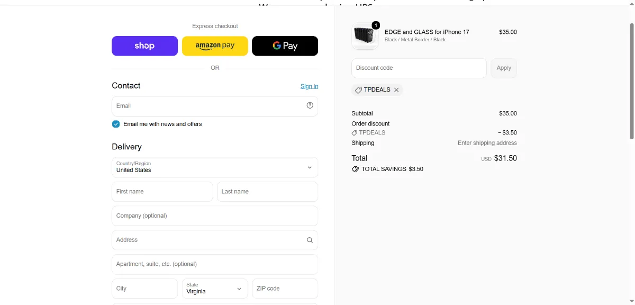Focus the Discount code input field
The image size is (635, 305).
point(419,68)
